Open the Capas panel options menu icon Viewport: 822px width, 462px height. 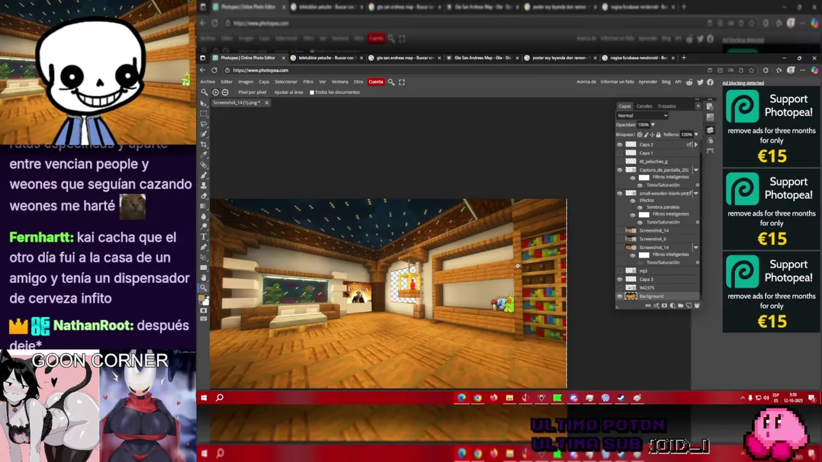click(698, 106)
